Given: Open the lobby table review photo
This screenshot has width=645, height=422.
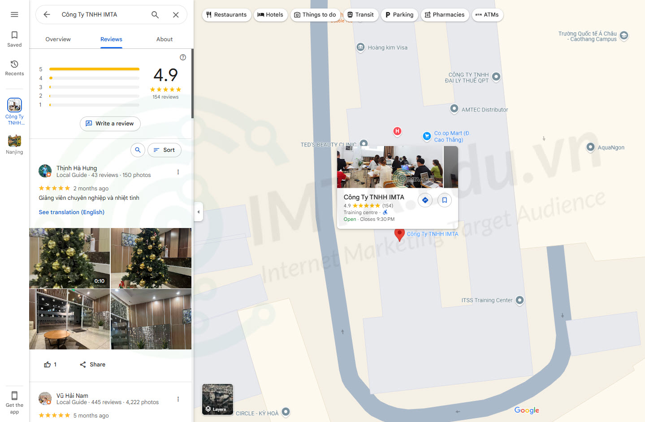Looking at the screenshot, I should coord(69,319).
